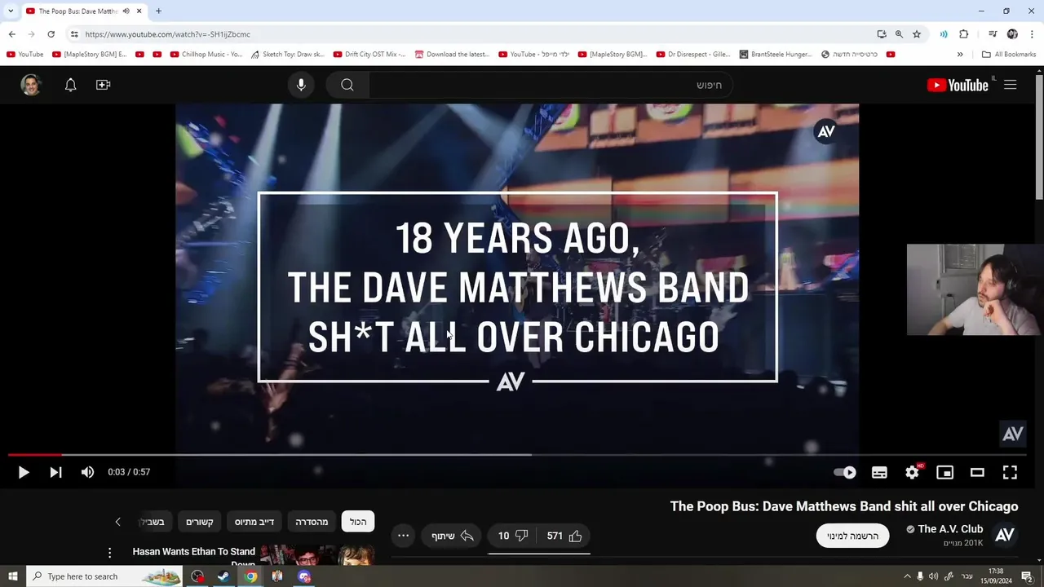Screen dimensions: 1044x587
Task: Show more filter chips with chevron arrow
Action: coord(117,522)
